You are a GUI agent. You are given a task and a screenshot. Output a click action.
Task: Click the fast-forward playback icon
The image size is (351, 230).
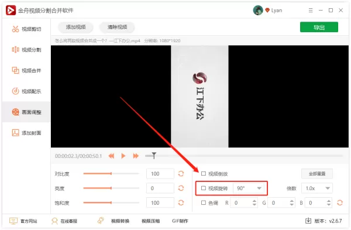click(136, 156)
